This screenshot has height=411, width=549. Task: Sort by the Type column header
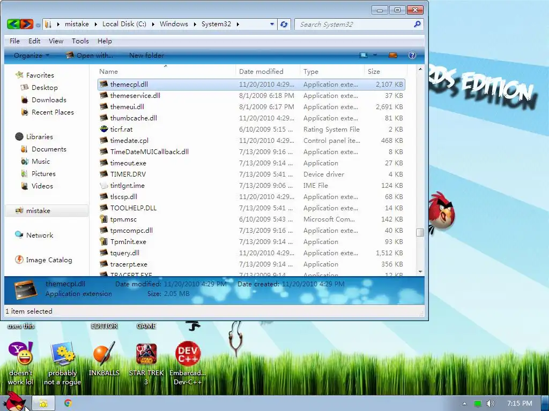click(x=332, y=71)
